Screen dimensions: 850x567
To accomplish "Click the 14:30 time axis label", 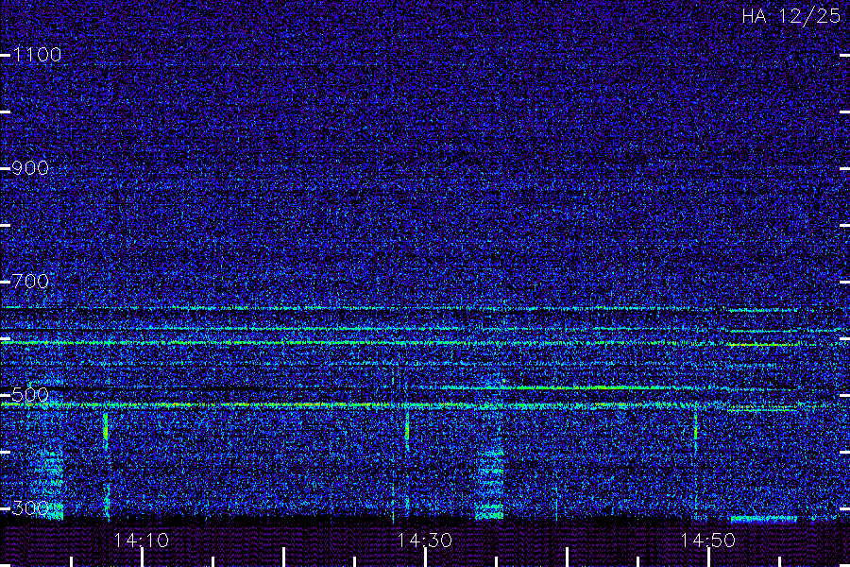I will pyautogui.click(x=424, y=541).
